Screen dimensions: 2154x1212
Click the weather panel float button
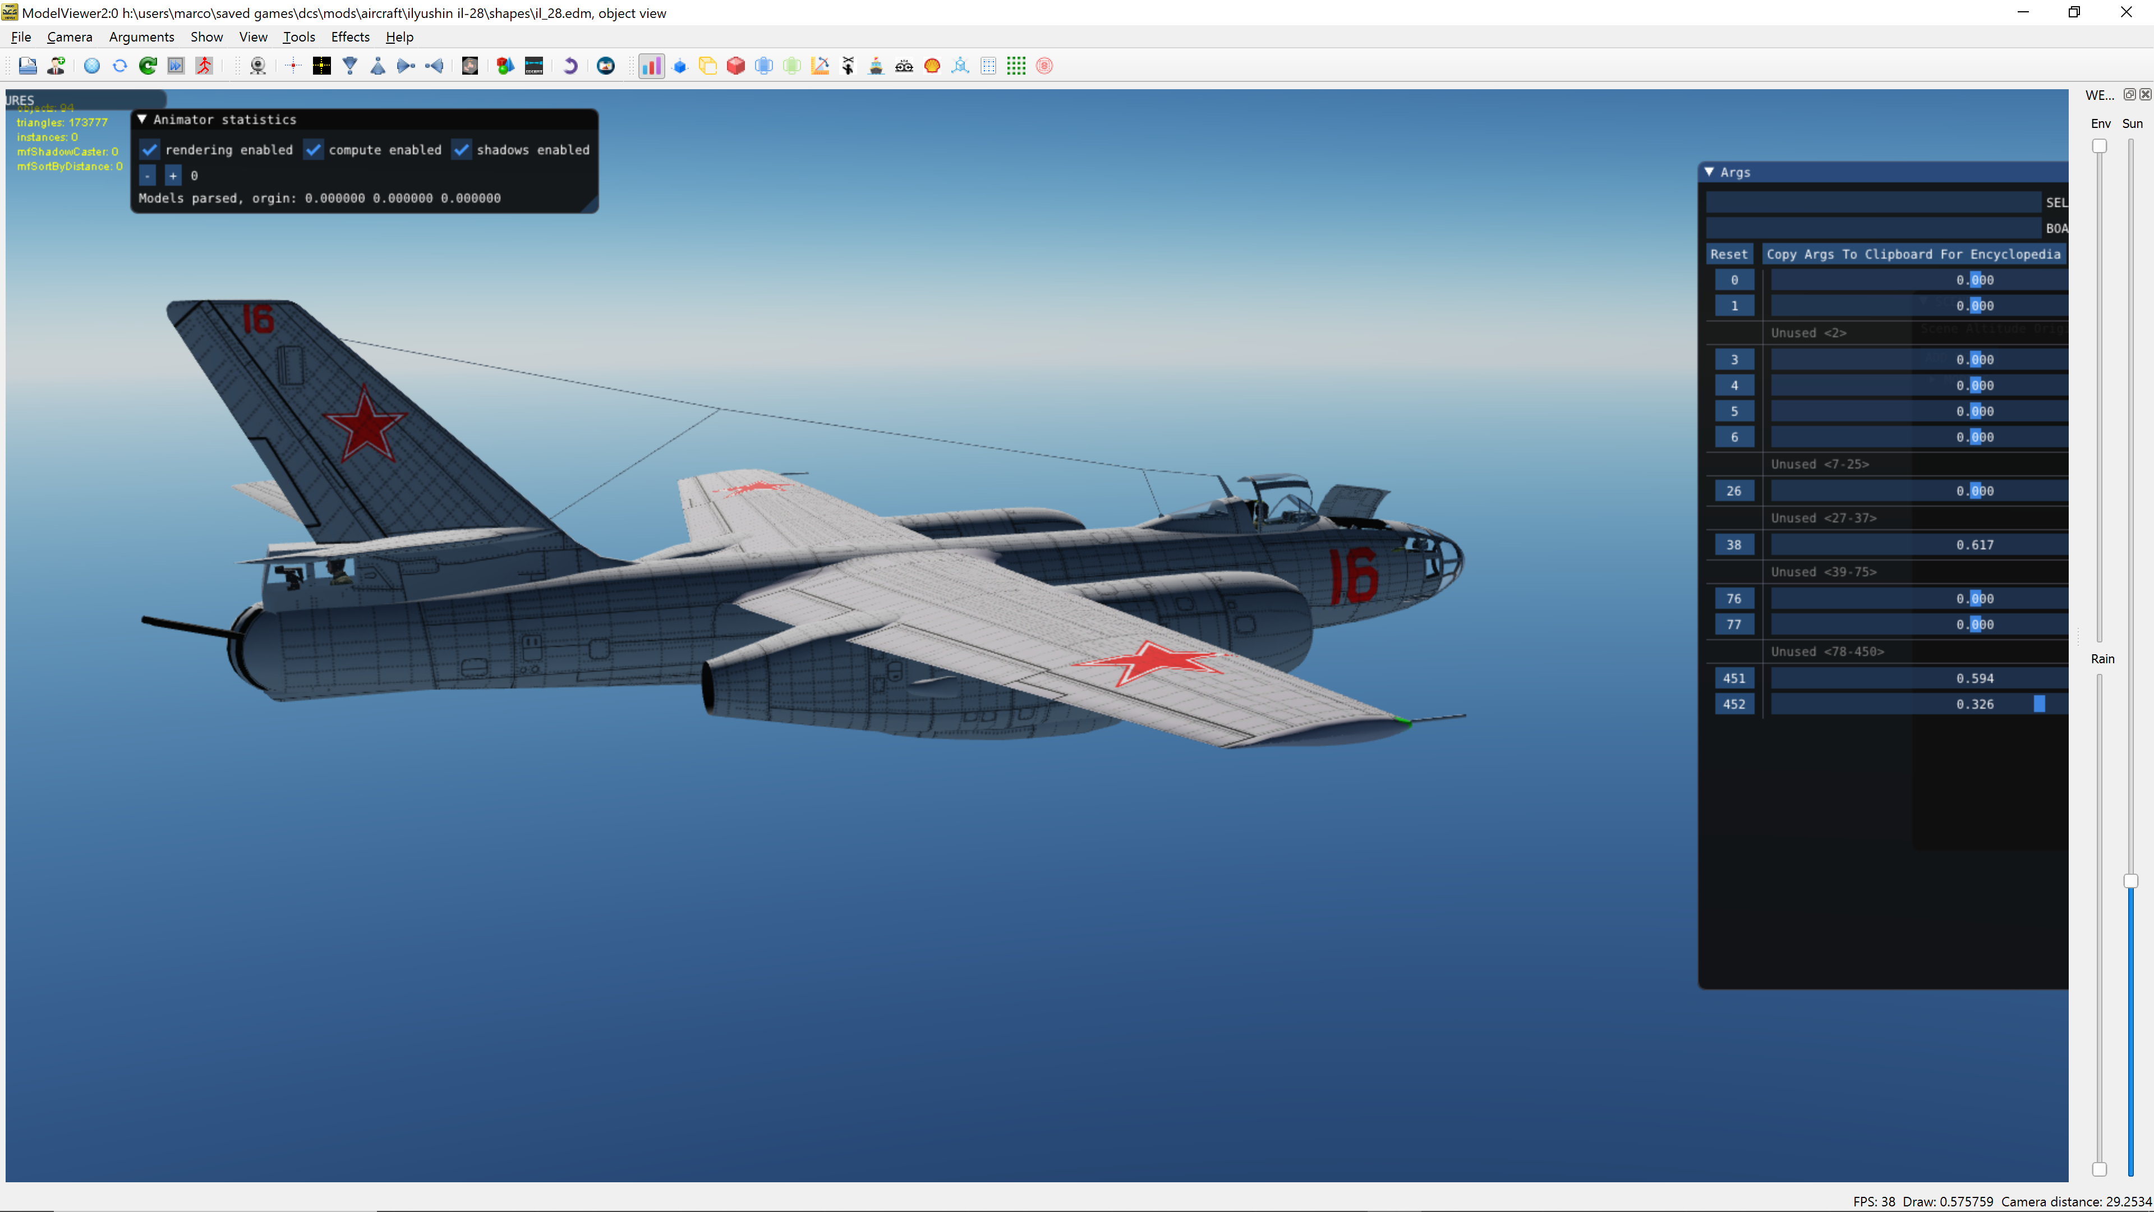coord(2130,94)
